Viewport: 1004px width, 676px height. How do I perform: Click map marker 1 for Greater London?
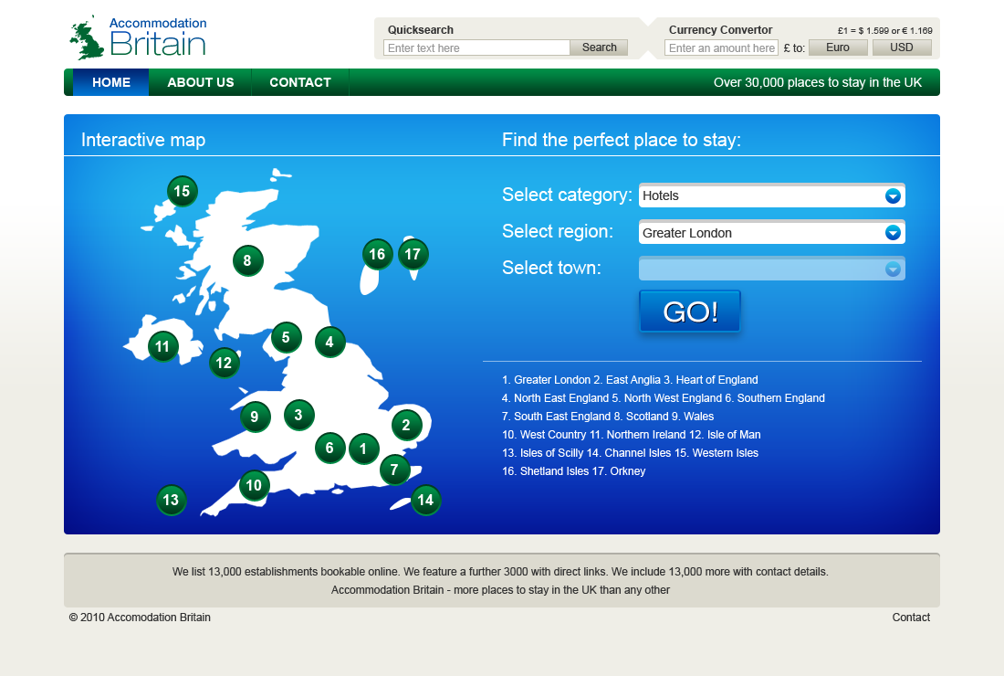(363, 449)
